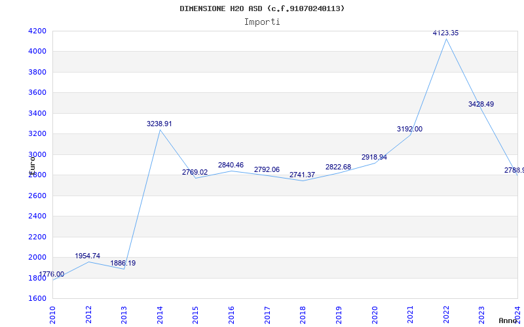The image size is (524, 327).
Task: Click the 3428.49 value label
Action: [x=481, y=104]
